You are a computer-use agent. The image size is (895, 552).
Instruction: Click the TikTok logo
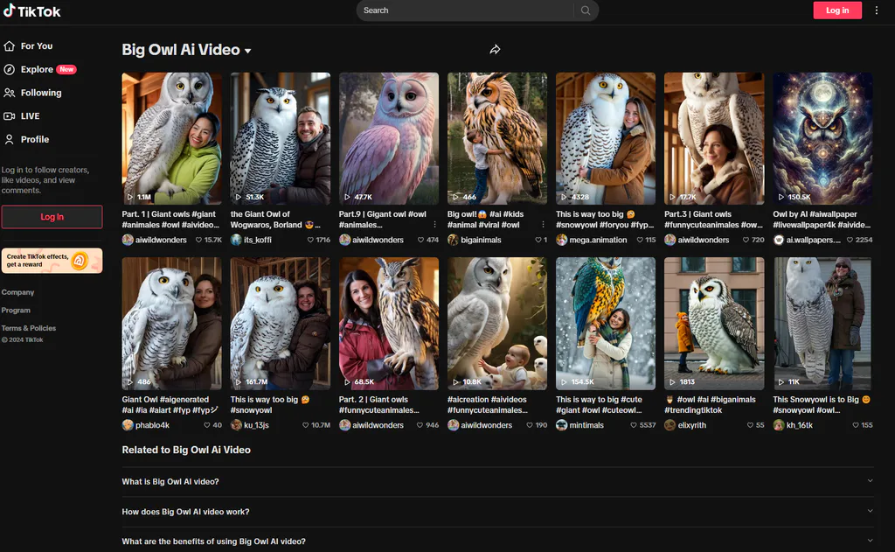32,10
